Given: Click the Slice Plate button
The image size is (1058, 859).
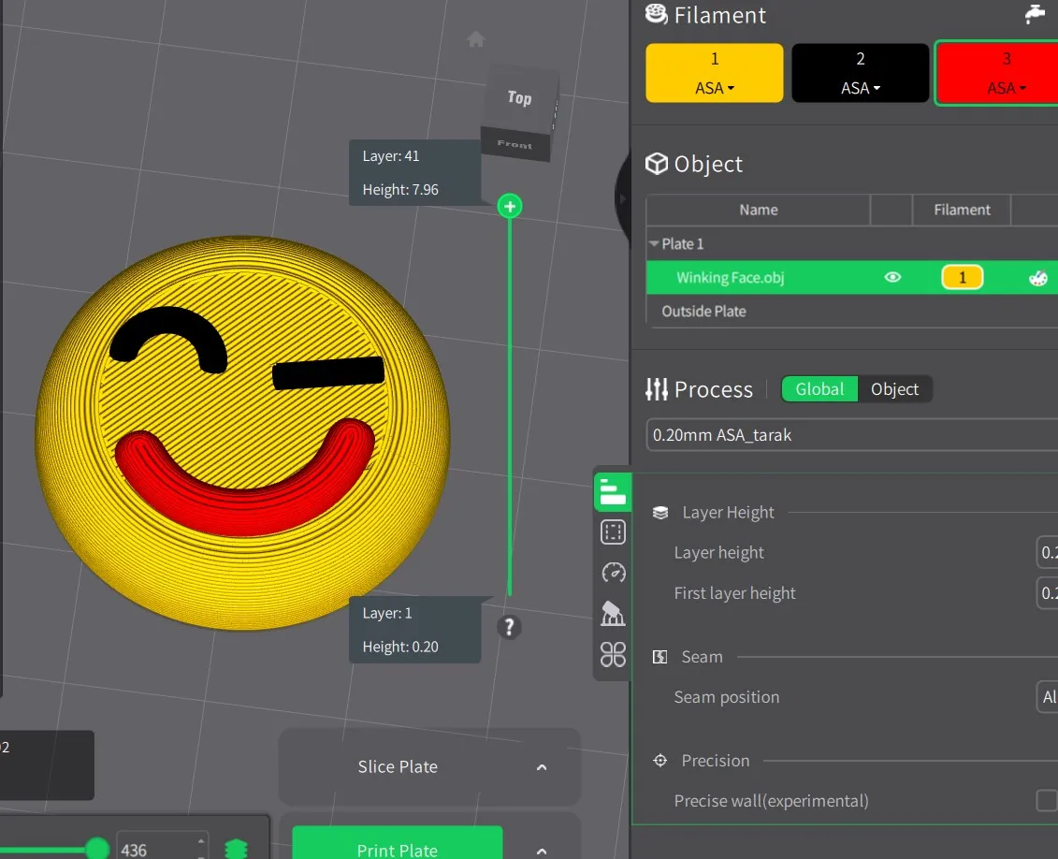Looking at the screenshot, I should (398, 767).
